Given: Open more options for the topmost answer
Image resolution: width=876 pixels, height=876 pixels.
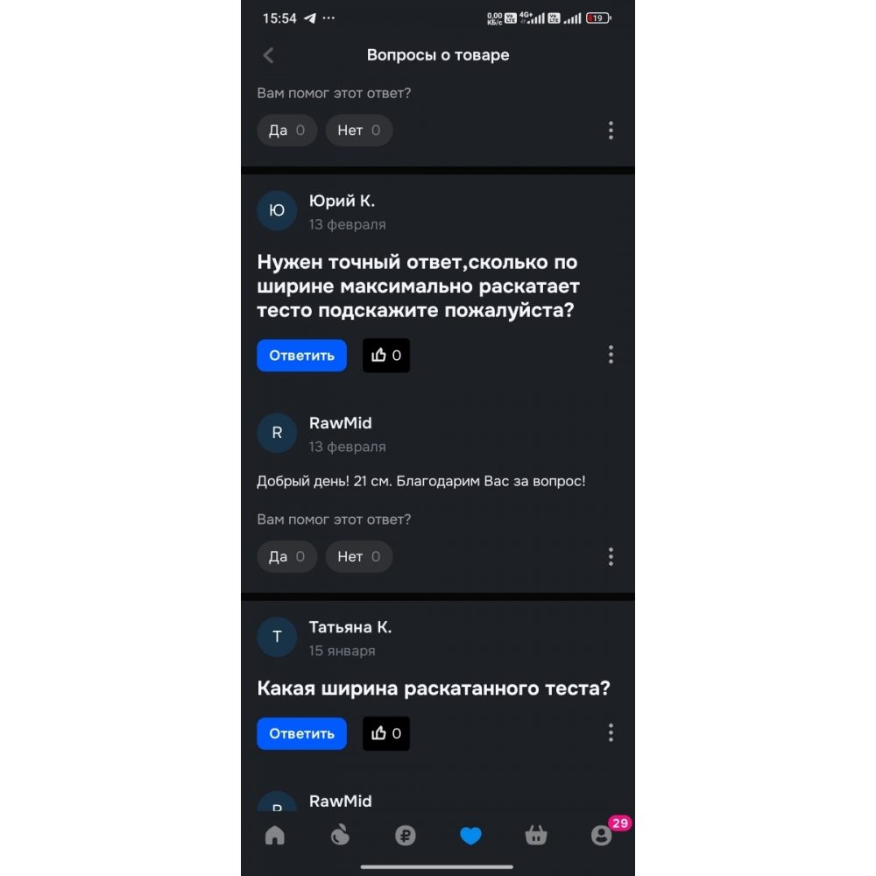Looking at the screenshot, I should [611, 131].
